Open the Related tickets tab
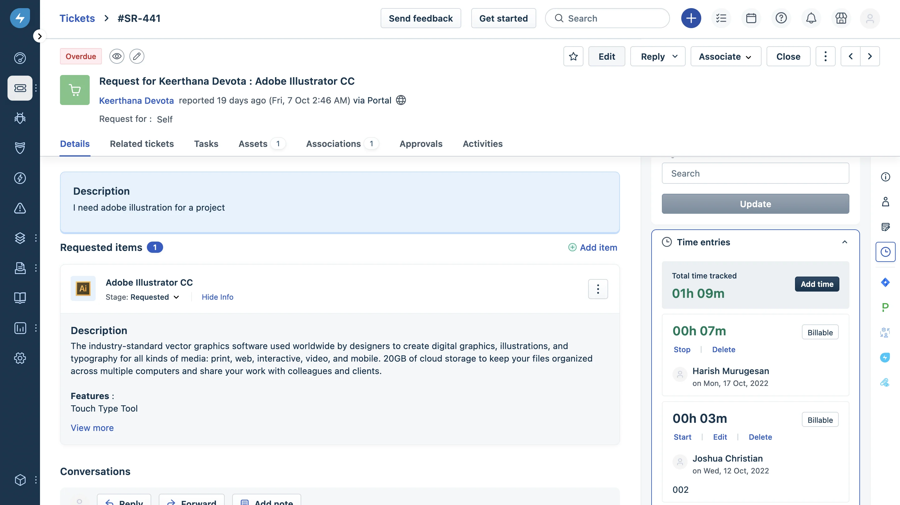This screenshot has width=900, height=505. [142, 144]
